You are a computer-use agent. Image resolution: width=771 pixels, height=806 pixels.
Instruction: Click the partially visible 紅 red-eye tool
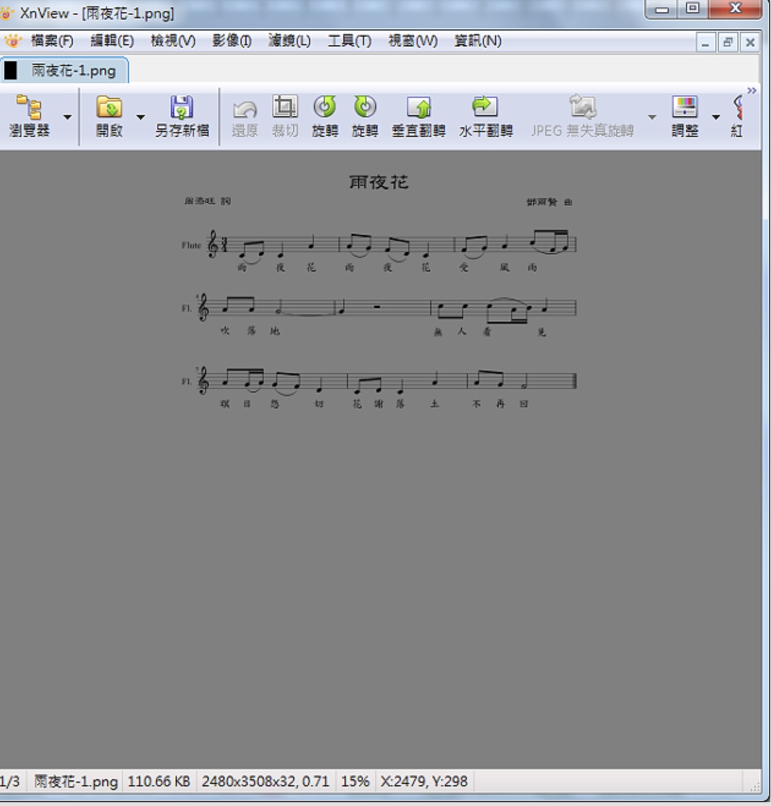[737, 116]
